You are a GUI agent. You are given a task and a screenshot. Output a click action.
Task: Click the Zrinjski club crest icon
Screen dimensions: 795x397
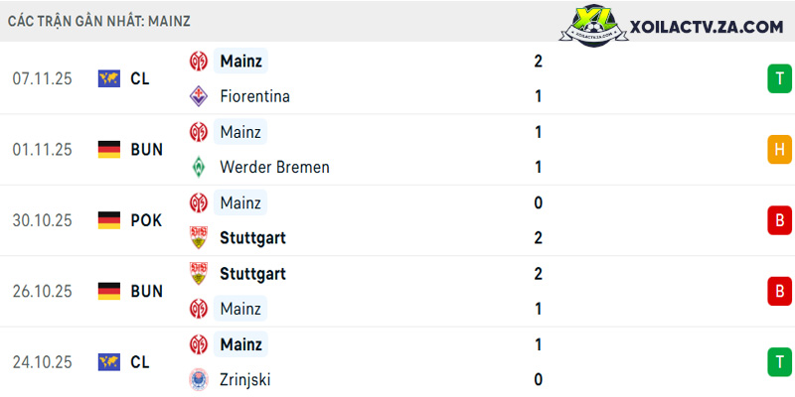(x=198, y=379)
